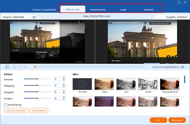The width and height of the screenshot is (190, 125).
Task: Toggle the original preview eye icon
Action: pos(34,17)
